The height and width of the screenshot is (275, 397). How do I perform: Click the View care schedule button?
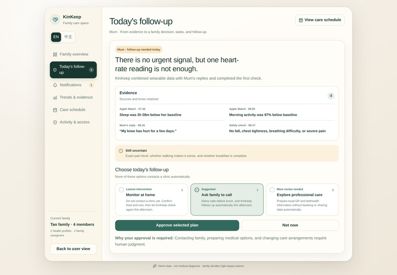[320, 20]
